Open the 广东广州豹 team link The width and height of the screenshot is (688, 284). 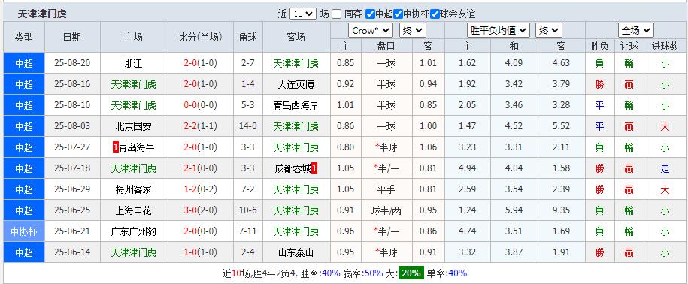coord(134,231)
